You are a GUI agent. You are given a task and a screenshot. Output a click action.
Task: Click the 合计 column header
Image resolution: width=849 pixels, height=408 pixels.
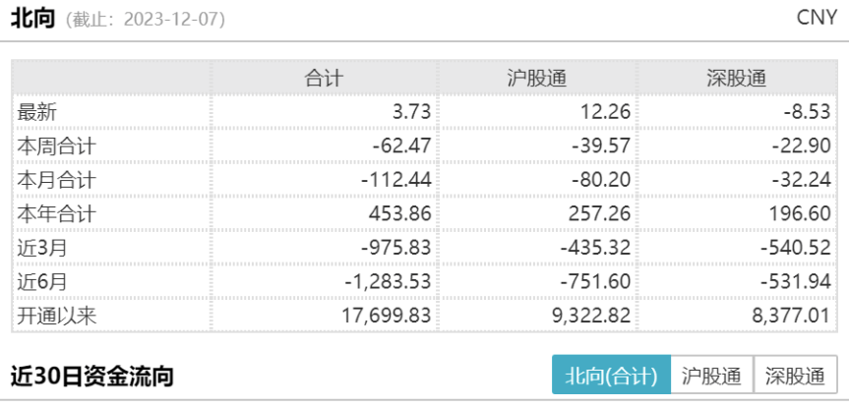(324, 79)
